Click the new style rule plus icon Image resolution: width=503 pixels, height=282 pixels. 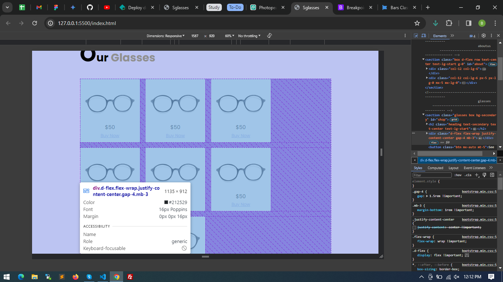(477, 175)
